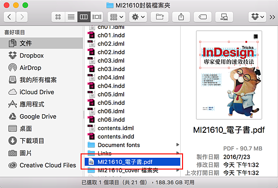
Task: Click the folder proxy icon in title bar
Action: [110, 5]
